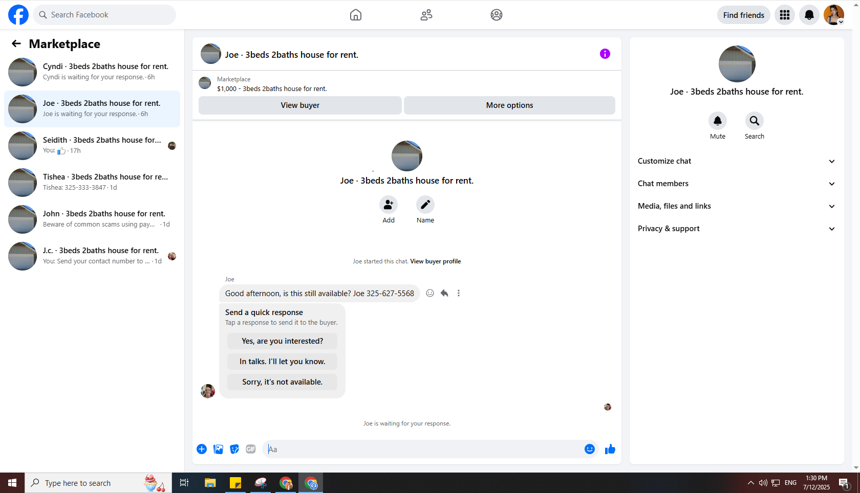The width and height of the screenshot is (860, 493).
Task: Open the Groups icon in top navigation
Action: click(497, 15)
